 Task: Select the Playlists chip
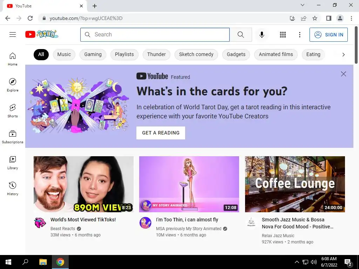click(124, 54)
